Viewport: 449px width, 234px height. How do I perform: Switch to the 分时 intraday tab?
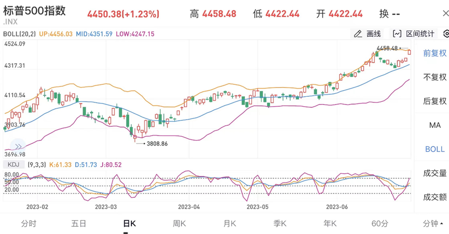29,224
